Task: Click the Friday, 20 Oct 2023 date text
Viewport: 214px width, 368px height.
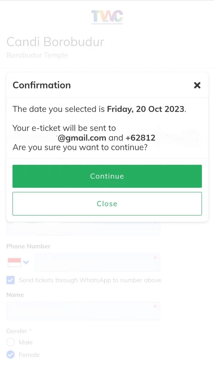Action: click(x=146, y=109)
